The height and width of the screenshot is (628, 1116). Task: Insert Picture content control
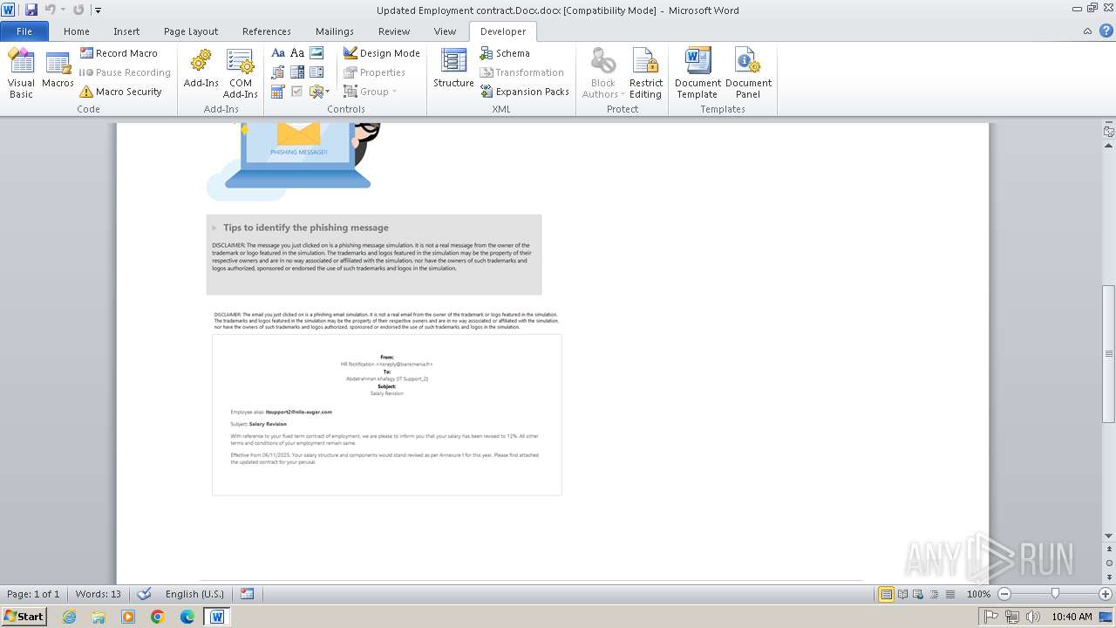(x=316, y=53)
